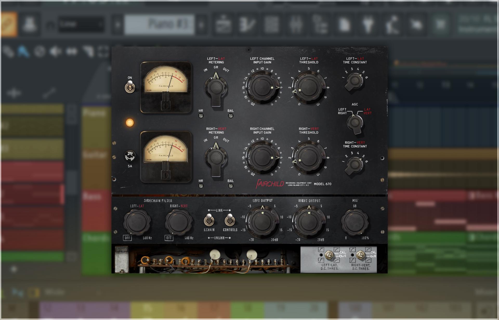Select OUT position on Right-Vert Metering
This screenshot has width=499, height=320.
(x=226, y=140)
